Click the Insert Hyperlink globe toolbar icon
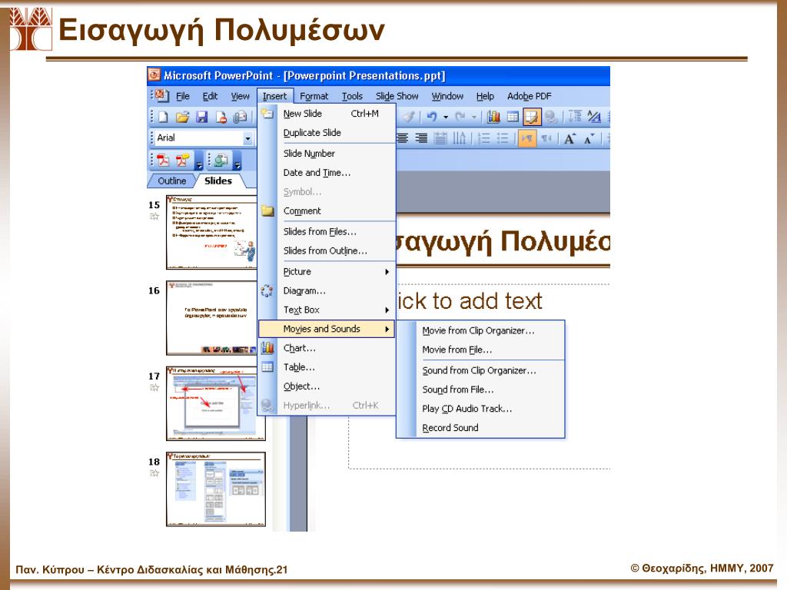 (550, 117)
